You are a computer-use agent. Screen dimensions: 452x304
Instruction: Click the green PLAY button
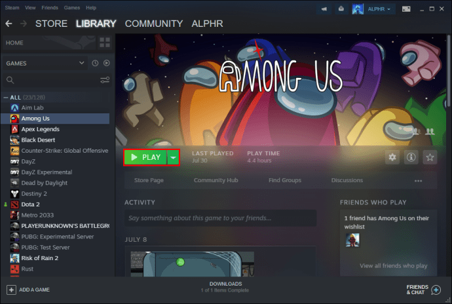(145, 157)
